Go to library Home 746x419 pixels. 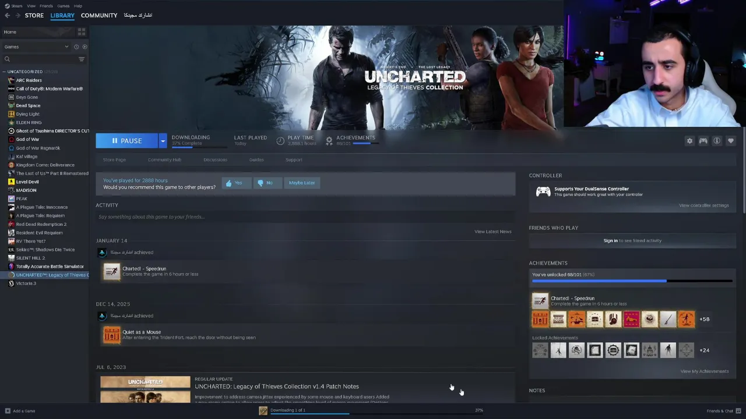[x=10, y=32]
